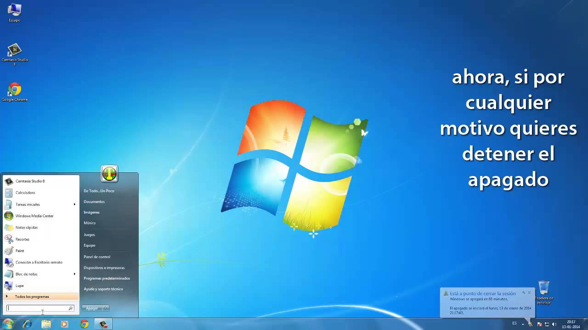Launch Camtasia Studio 8 from Start menu
Screen dimensions: 588x330
coord(41,181)
